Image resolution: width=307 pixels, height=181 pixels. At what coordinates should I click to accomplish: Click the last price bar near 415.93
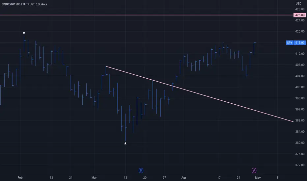tap(254, 49)
